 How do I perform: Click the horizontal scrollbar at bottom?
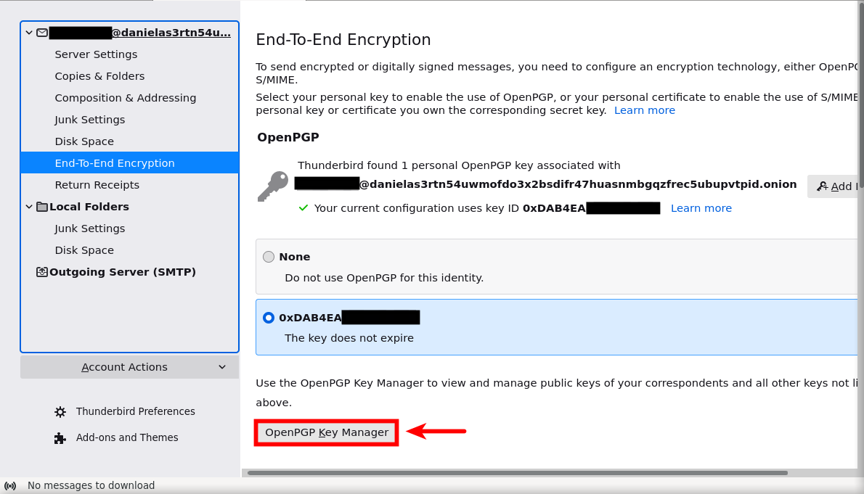[517, 473]
